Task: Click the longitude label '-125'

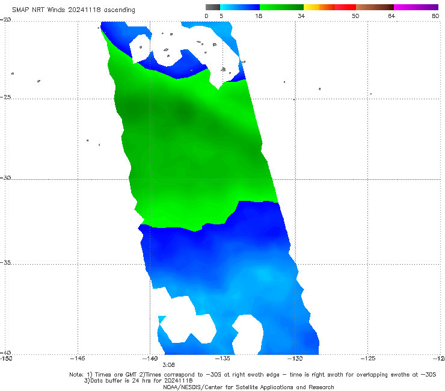Action: coord(368,359)
